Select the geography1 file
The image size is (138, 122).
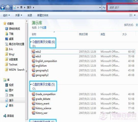coord(40,70)
